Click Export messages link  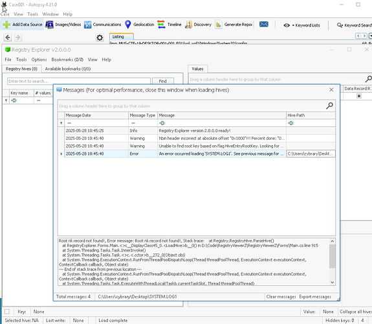(315, 297)
